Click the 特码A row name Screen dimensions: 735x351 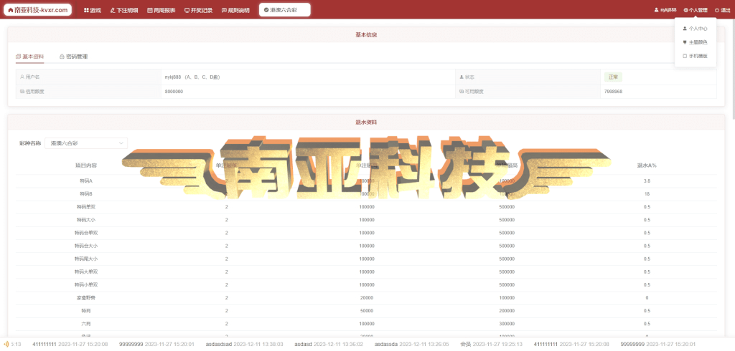(x=86, y=181)
